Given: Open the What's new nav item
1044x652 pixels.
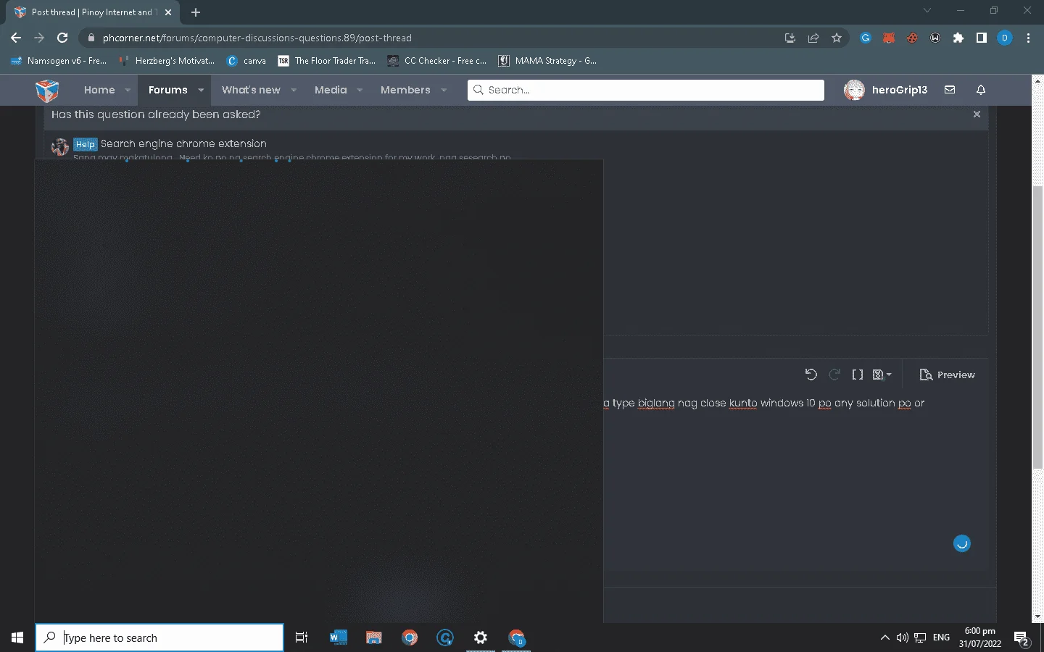Looking at the screenshot, I should click(x=251, y=90).
